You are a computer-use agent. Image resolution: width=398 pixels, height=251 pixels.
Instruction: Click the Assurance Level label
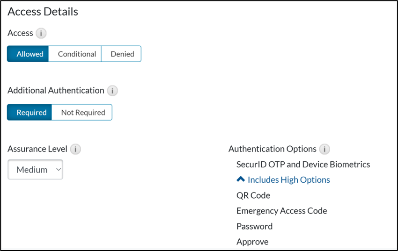pos(37,149)
